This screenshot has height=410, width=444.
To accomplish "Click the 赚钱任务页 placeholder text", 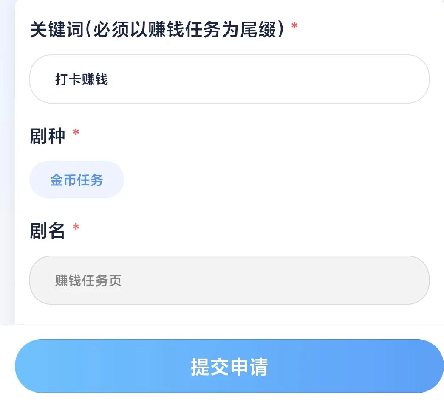I will coord(88,281).
